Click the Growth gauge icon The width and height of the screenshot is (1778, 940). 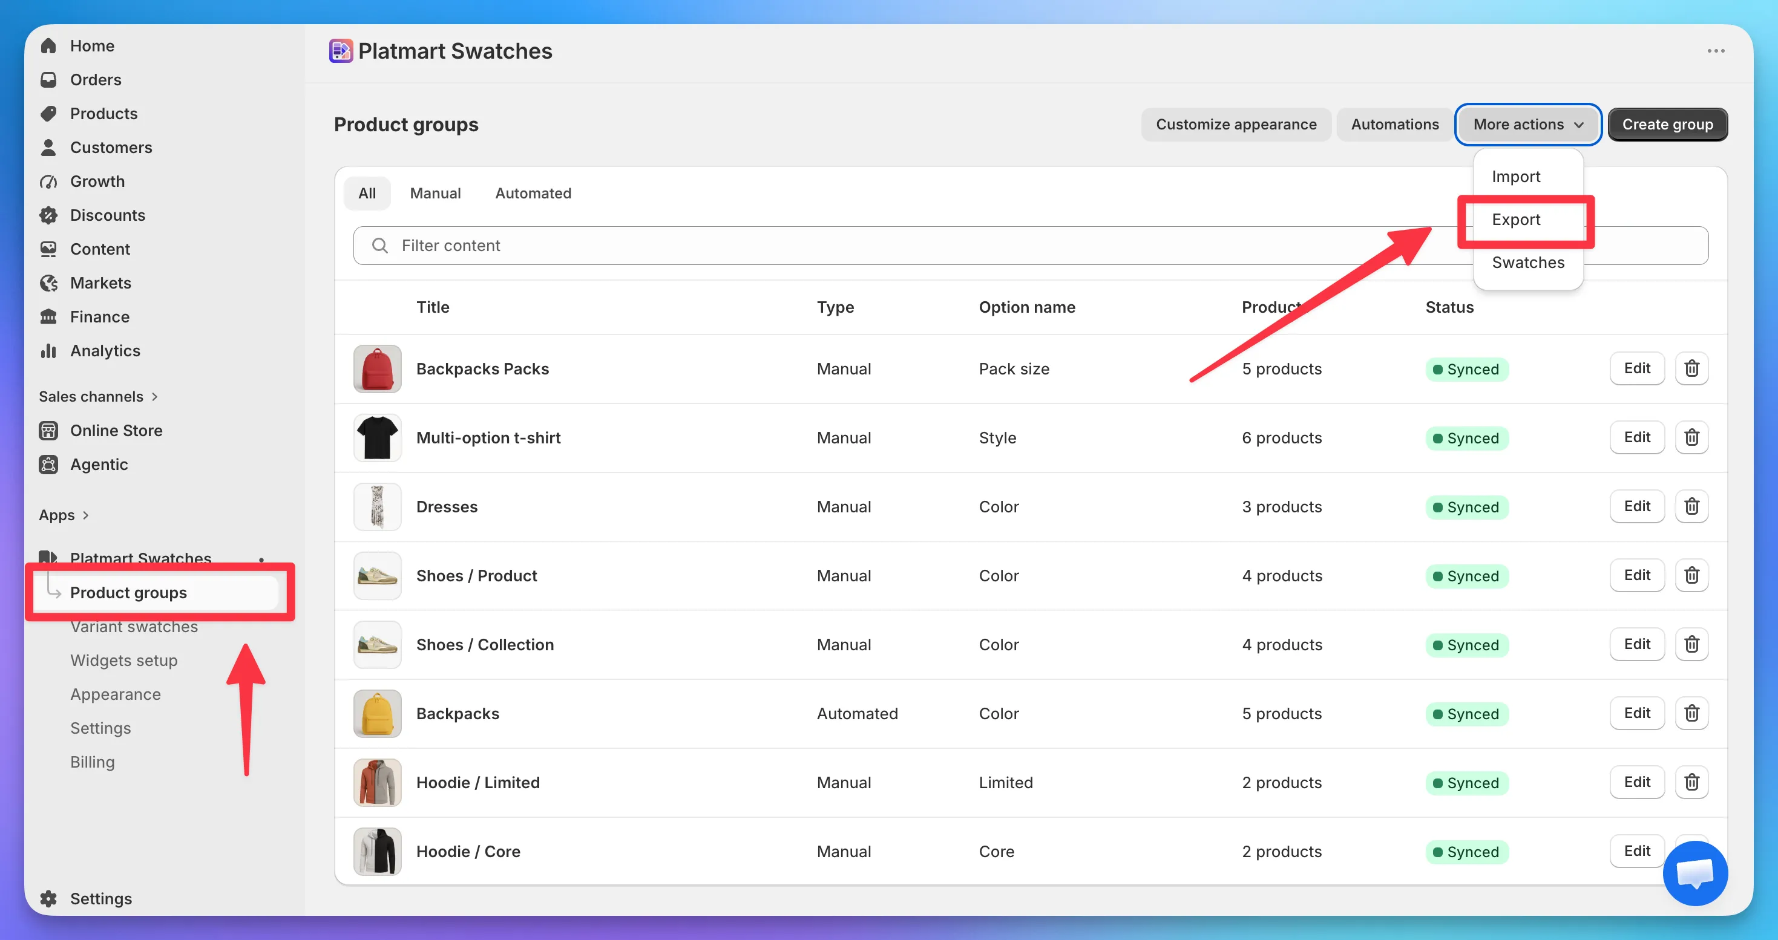point(48,181)
